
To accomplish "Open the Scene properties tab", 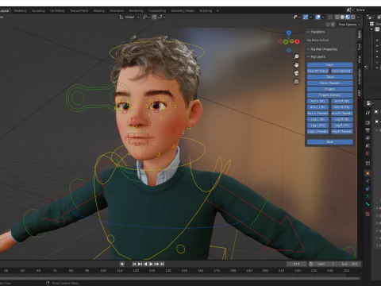I will click(x=368, y=145).
